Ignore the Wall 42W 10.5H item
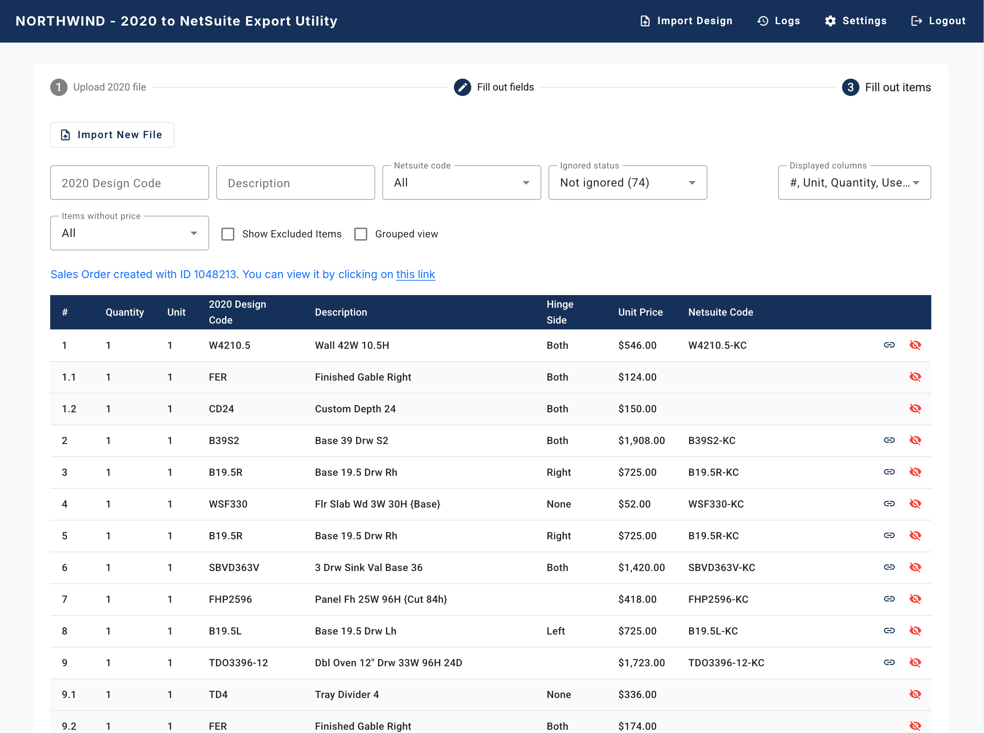Viewport: 984px width, 733px height. 915,345
